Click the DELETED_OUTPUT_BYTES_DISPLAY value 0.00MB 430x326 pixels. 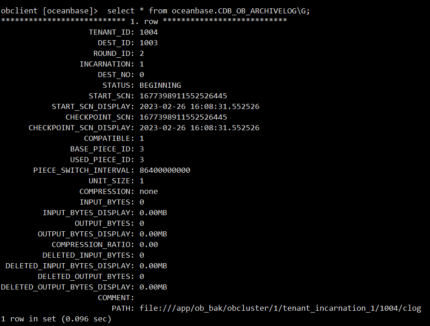pyautogui.click(x=153, y=287)
